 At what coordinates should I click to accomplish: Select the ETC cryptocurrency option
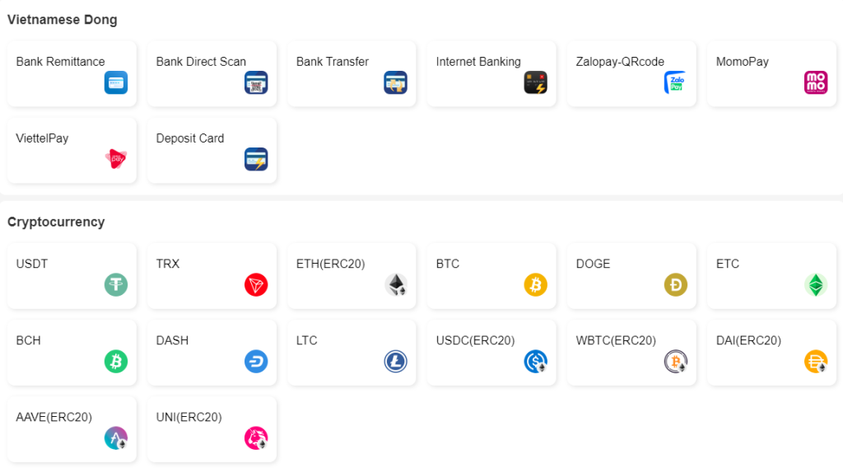[771, 276]
